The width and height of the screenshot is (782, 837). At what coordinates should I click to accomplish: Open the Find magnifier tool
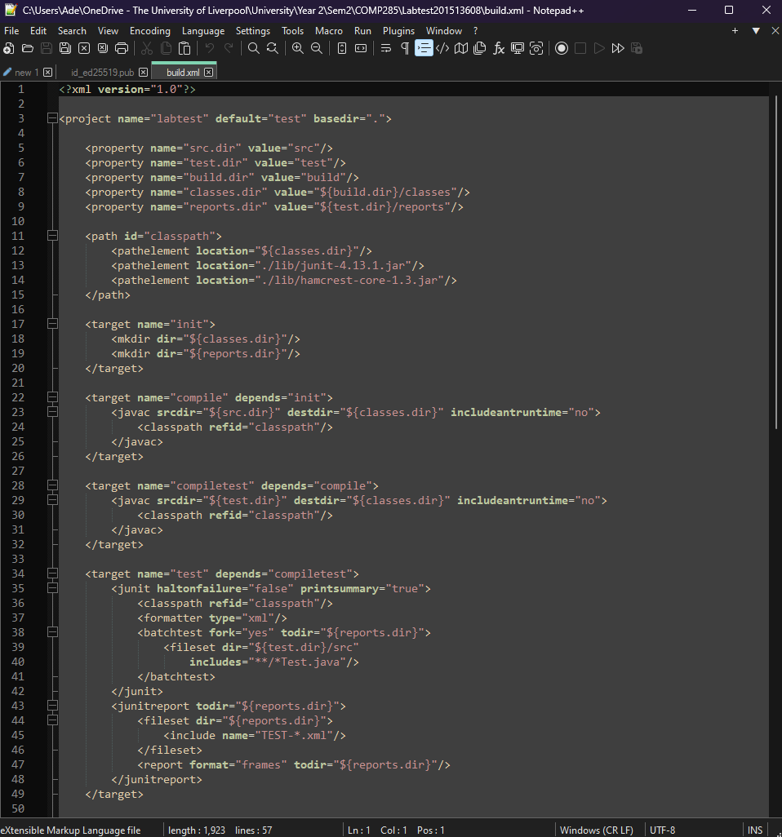pyautogui.click(x=253, y=49)
